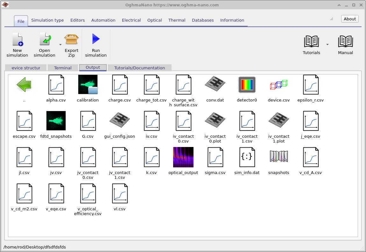Image resolution: width=366 pixels, height=252 pixels.
Task: Select the device.csv cubes icon
Action: (279, 84)
